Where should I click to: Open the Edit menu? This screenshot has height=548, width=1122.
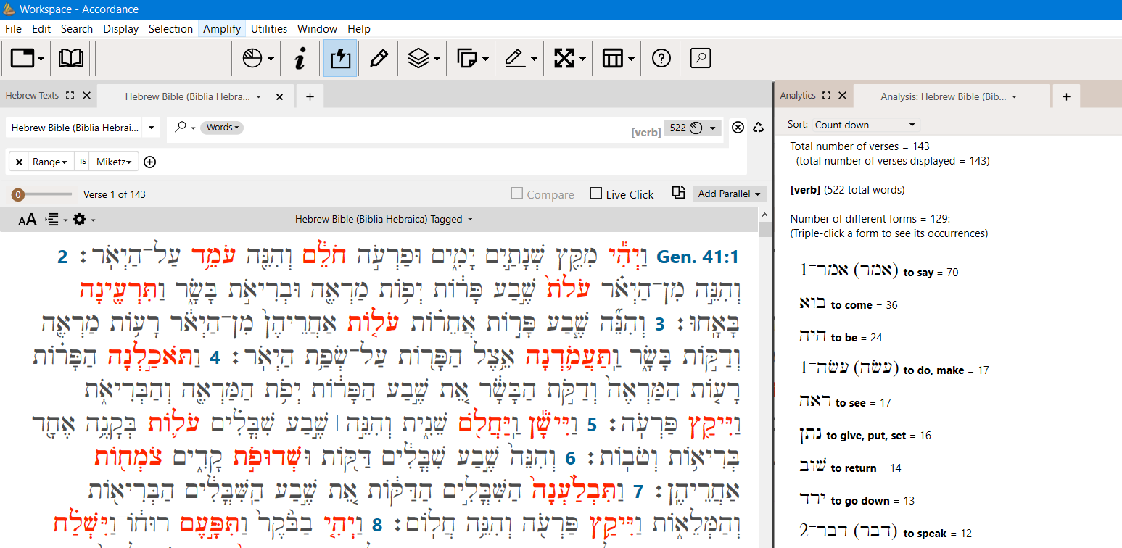click(41, 29)
